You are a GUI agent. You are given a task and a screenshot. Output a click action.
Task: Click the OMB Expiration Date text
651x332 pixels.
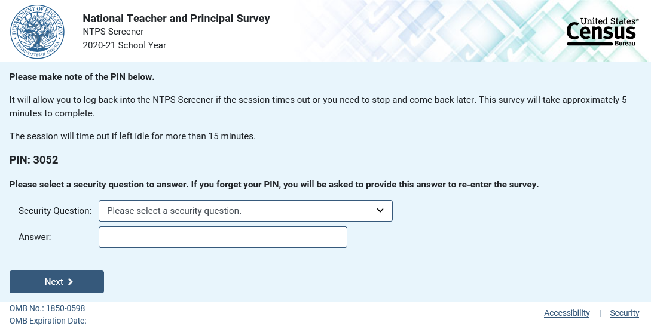coord(48,321)
